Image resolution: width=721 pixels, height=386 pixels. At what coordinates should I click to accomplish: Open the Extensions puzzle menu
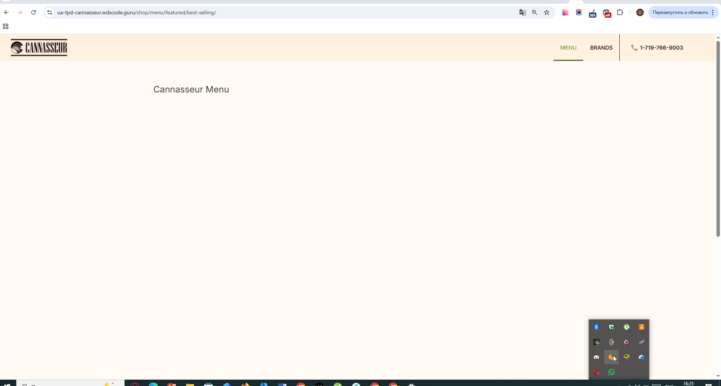620,12
